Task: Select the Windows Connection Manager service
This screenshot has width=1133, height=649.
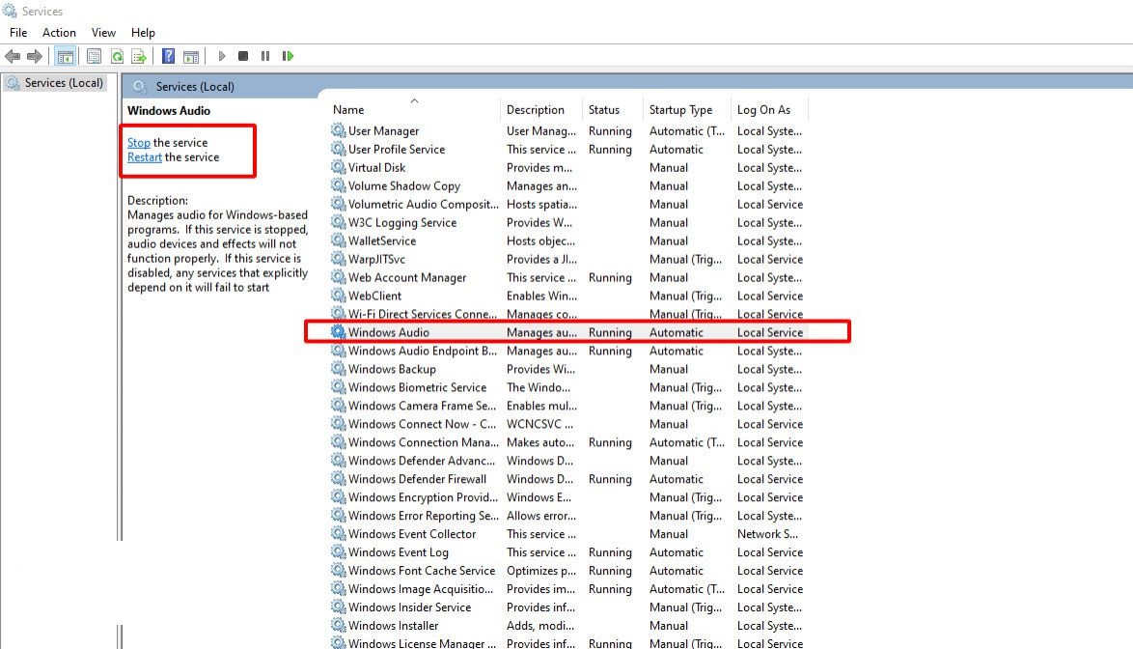Action: (568, 442)
